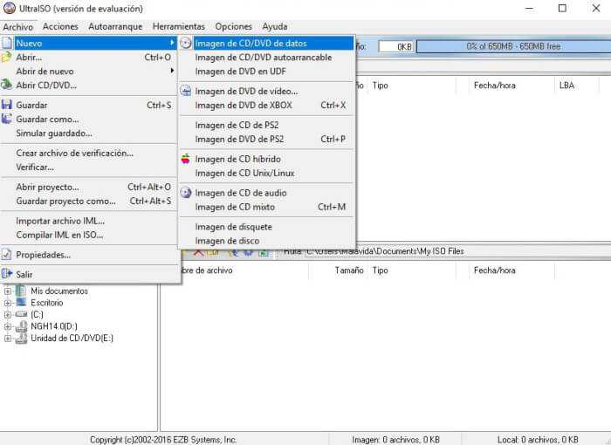The width and height of the screenshot is (611, 445).
Task: Click the CD de audio disc icon
Action: (x=186, y=193)
